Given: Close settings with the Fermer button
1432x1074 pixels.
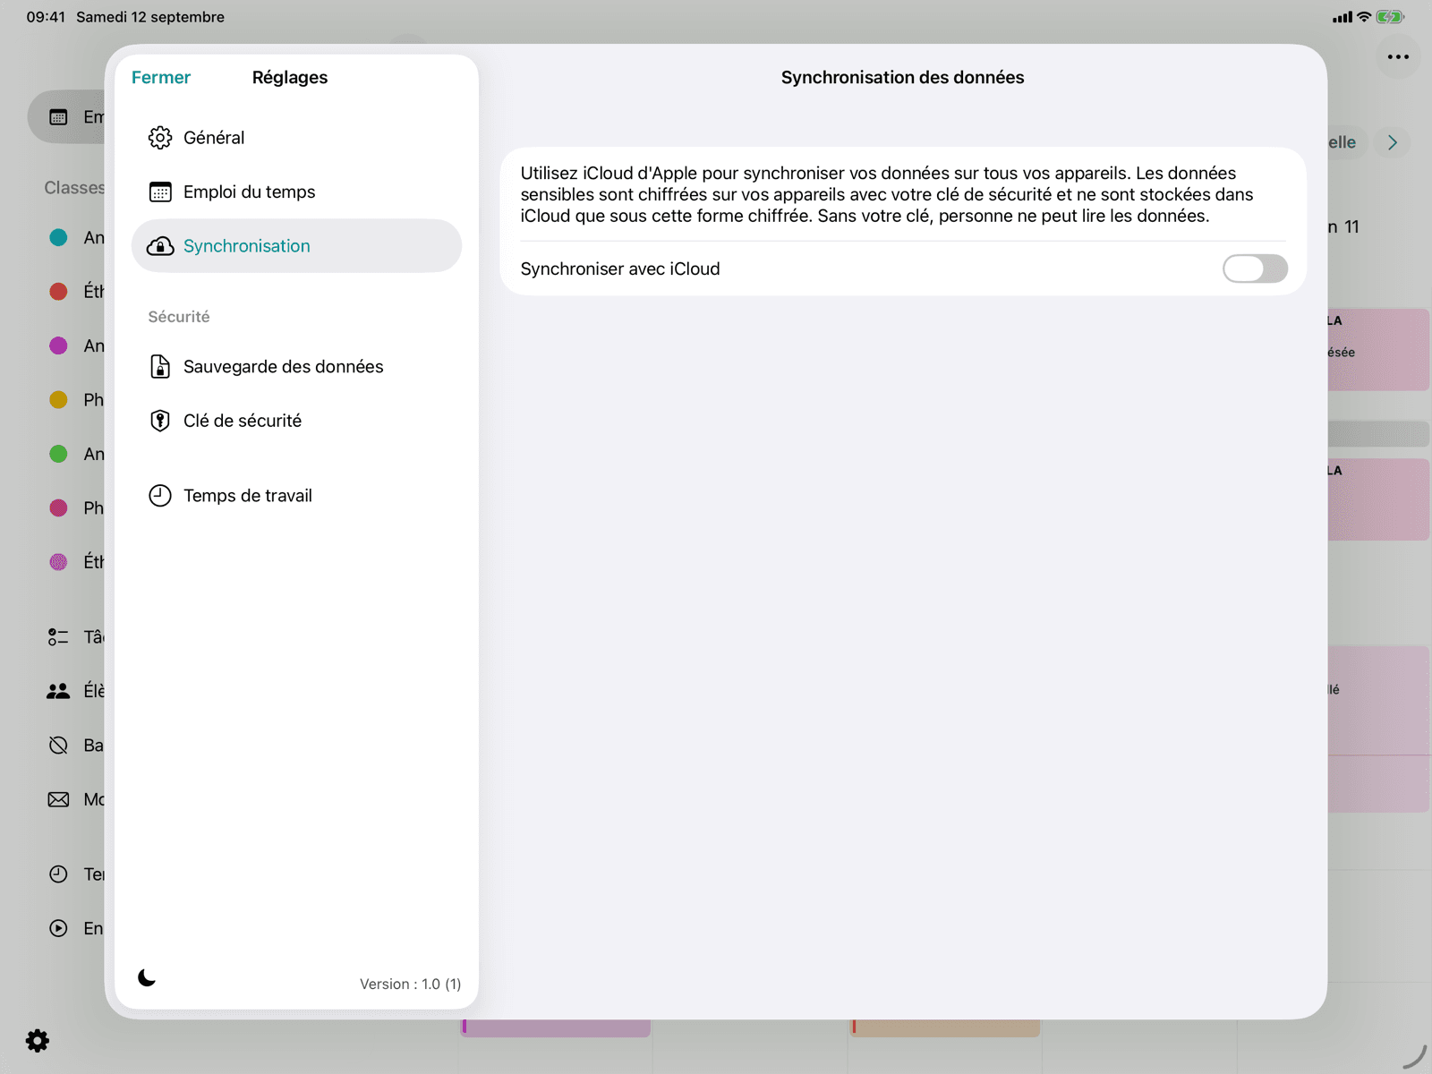Looking at the screenshot, I should coord(161,78).
